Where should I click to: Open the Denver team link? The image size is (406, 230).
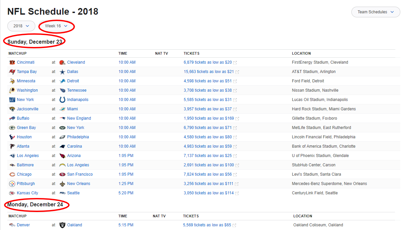(23, 225)
